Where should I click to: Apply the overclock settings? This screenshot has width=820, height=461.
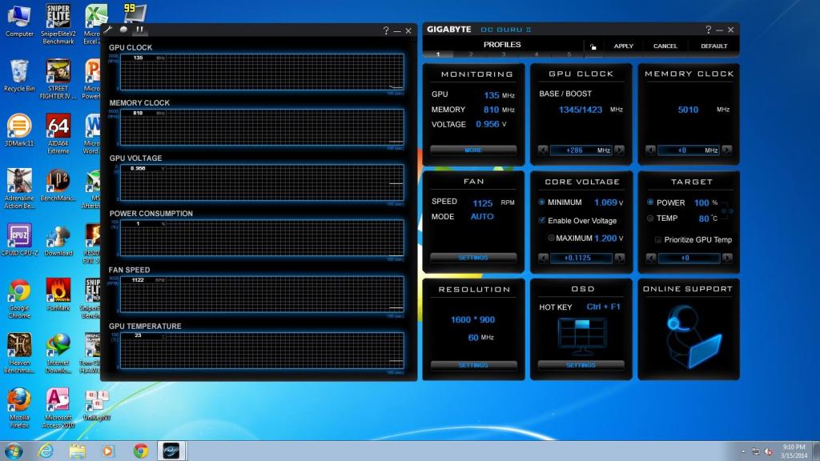point(623,46)
